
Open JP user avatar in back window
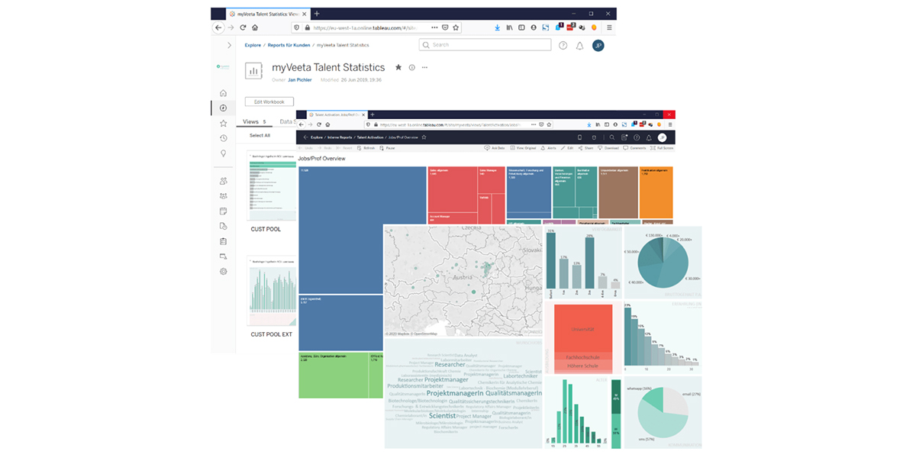[x=598, y=46]
